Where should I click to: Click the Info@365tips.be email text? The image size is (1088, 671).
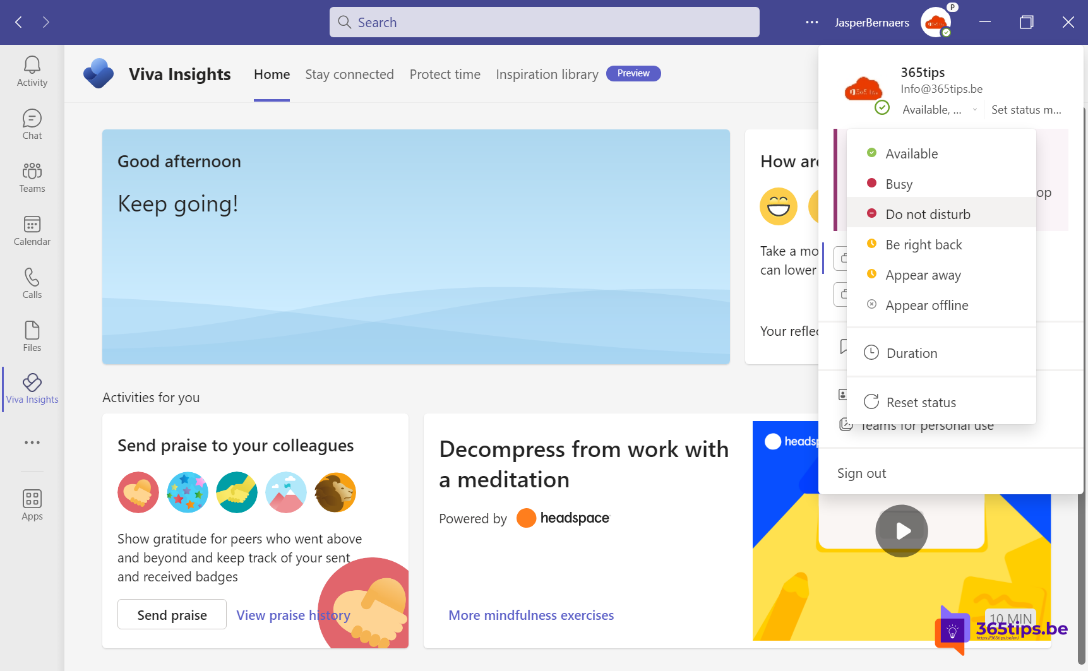[x=941, y=89]
